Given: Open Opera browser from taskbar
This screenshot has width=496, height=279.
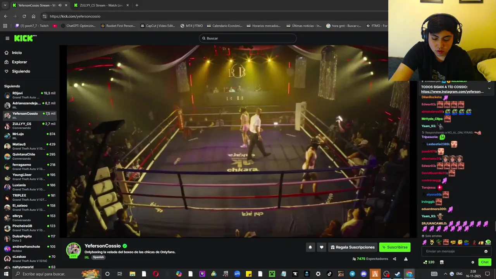Looking at the screenshot, I should [x=156, y=274].
